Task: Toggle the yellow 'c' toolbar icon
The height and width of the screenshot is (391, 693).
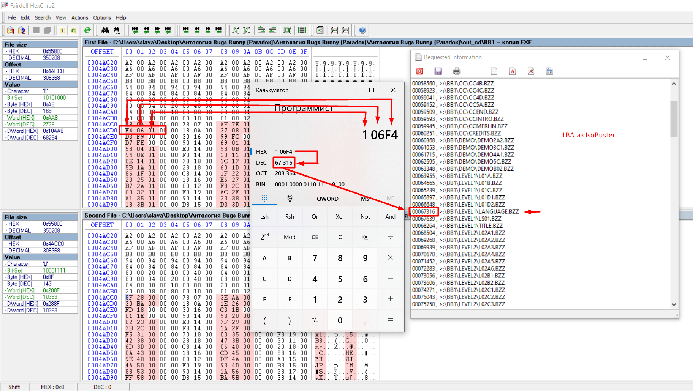Action: [73, 30]
